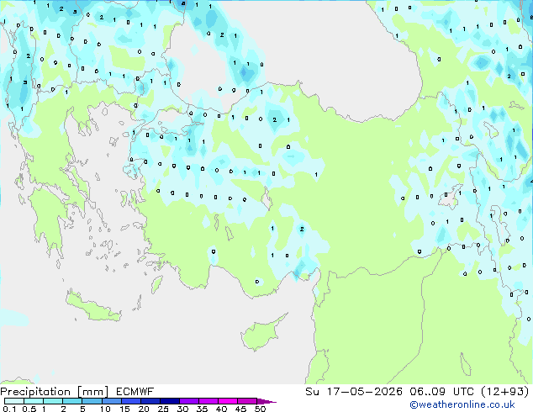Click the '(12+93)' forecast run text

pos(505,392)
